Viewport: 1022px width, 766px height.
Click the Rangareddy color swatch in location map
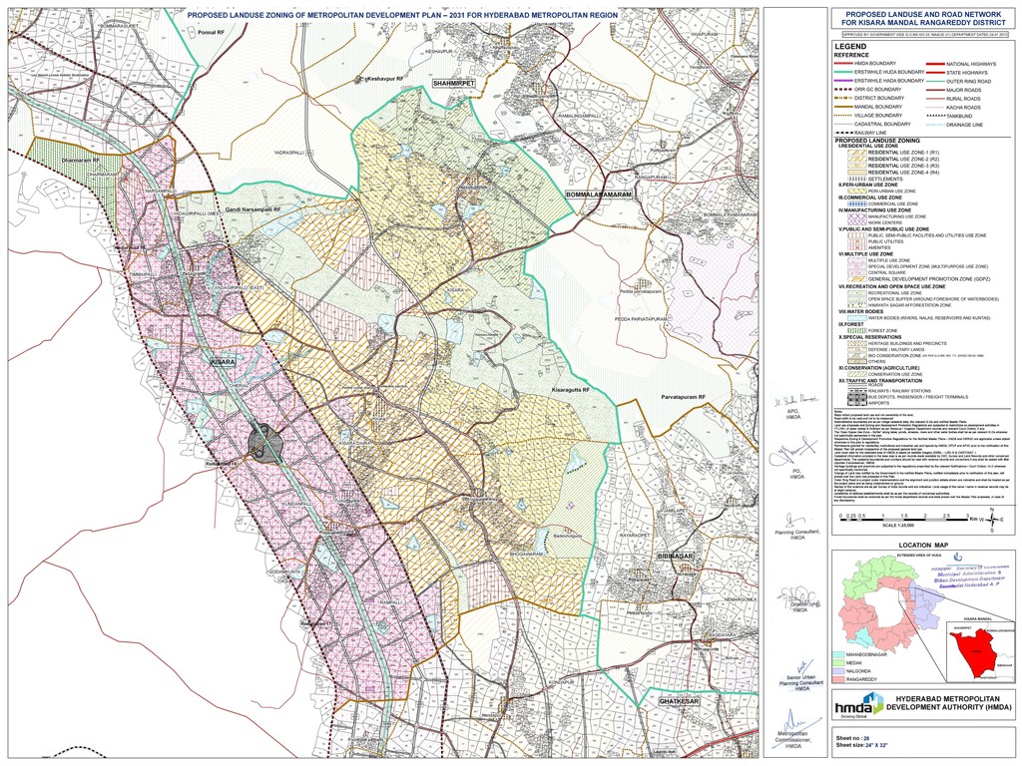coord(838,679)
